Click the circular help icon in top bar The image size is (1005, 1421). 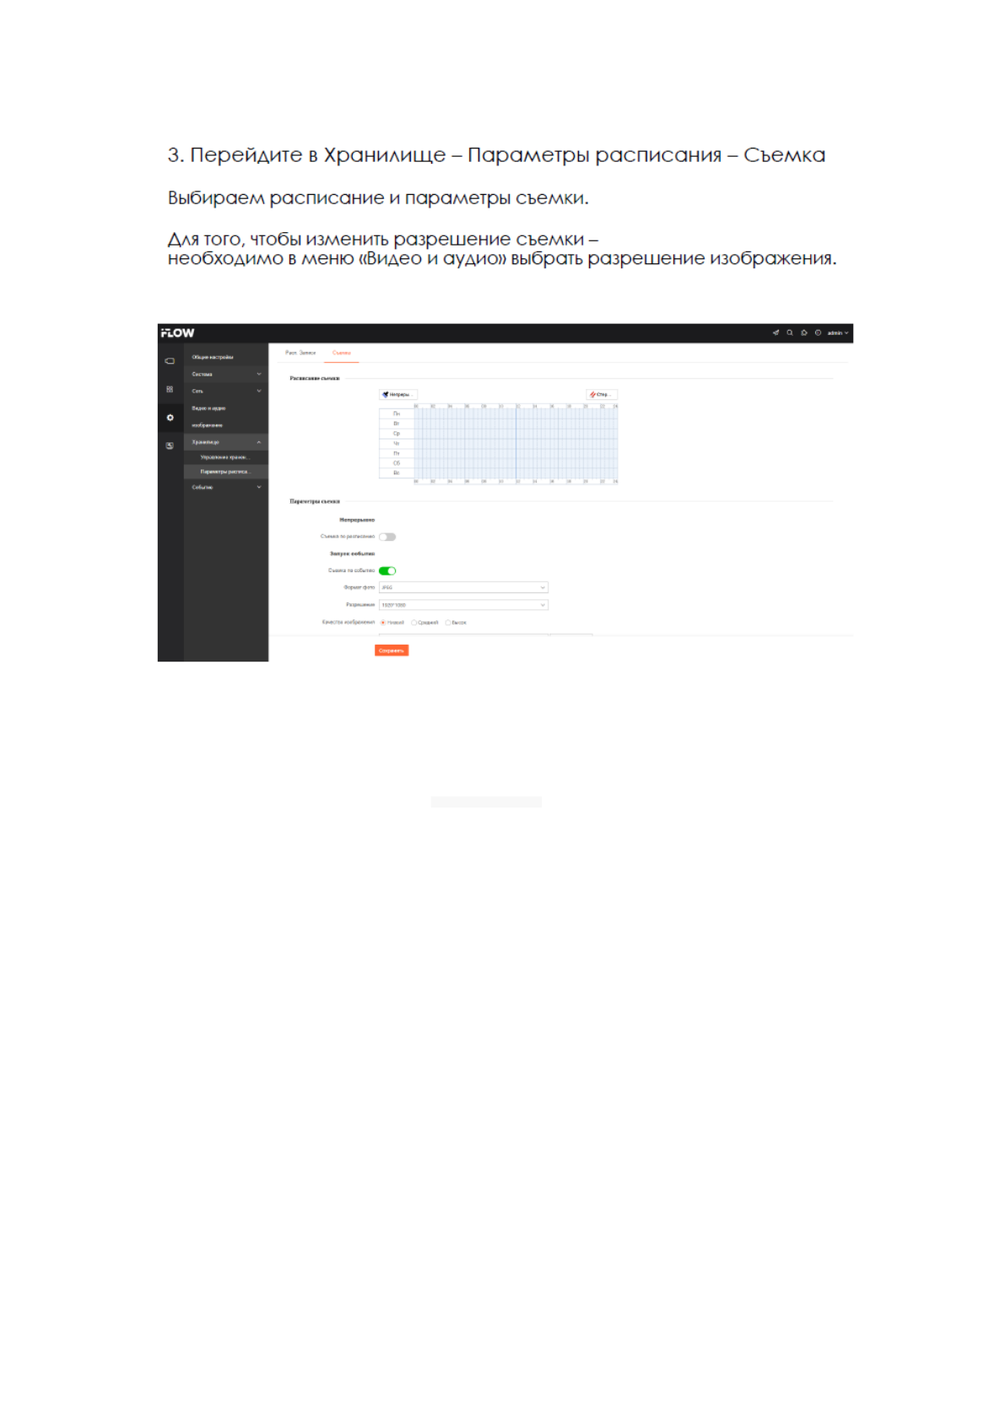tap(818, 332)
